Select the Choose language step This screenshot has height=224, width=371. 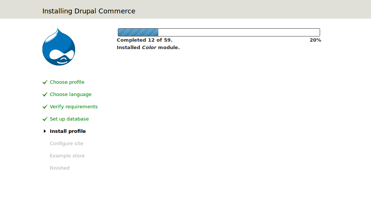(71, 95)
